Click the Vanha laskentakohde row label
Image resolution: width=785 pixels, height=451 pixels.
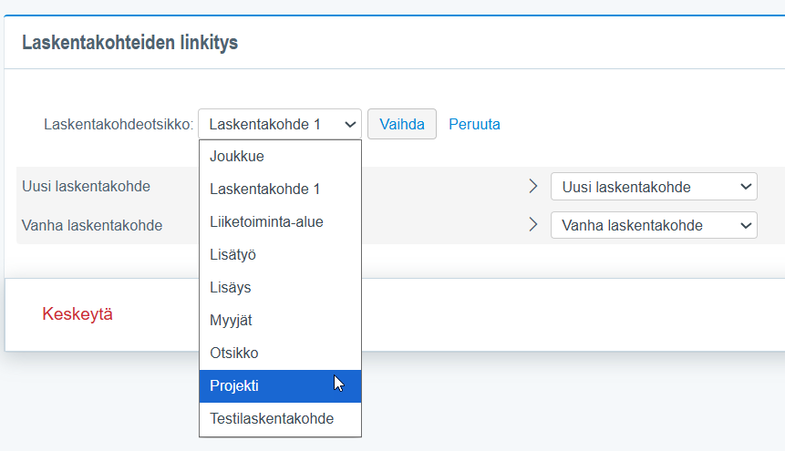(92, 225)
